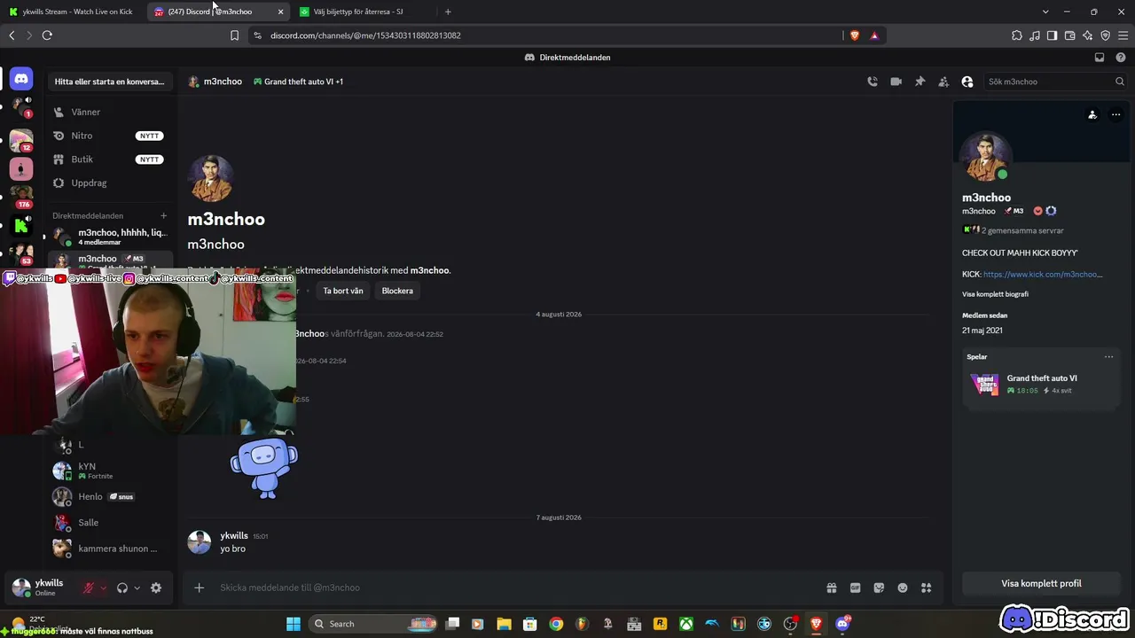1135x638 pixels.
Task: Click the search field Sök m3nchoo
Action: click(1055, 82)
